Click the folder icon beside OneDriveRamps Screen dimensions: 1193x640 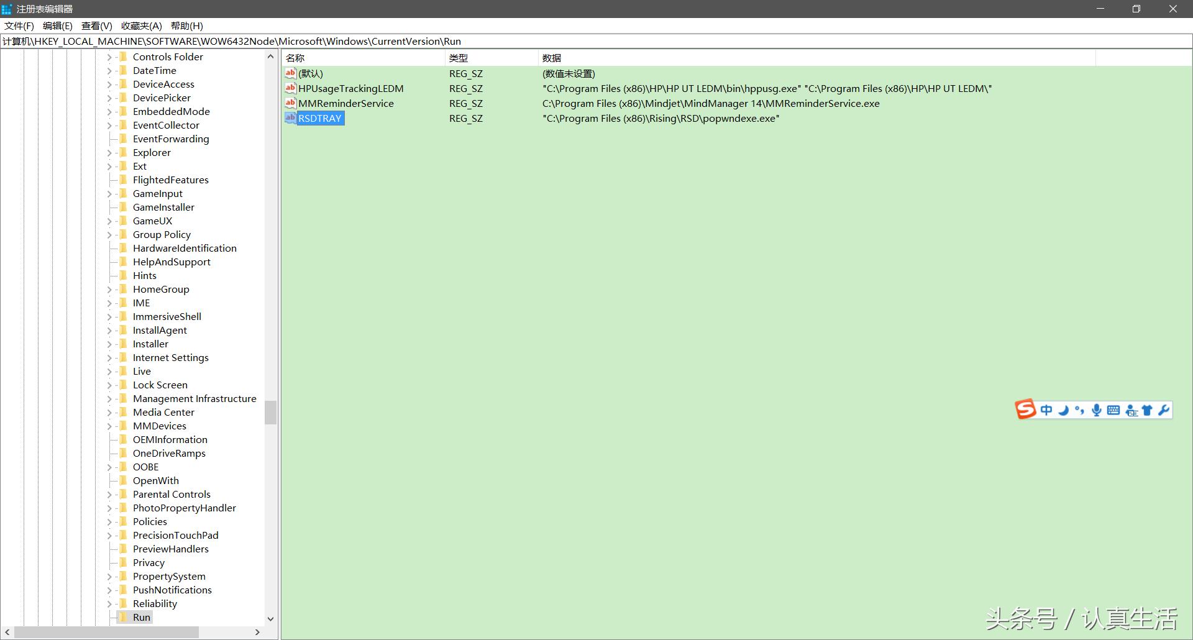pos(123,453)
